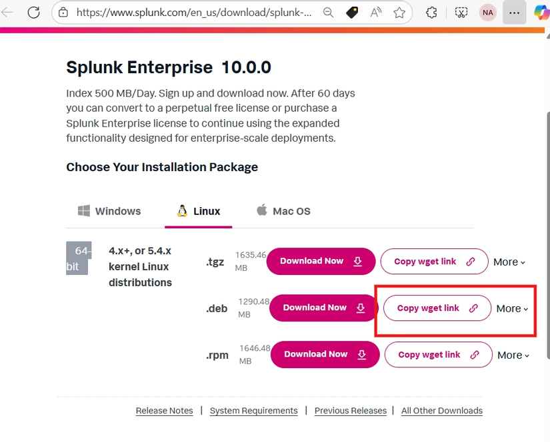Expand More options for .deb
Screen dimensions: 550x442
(512, 309)
